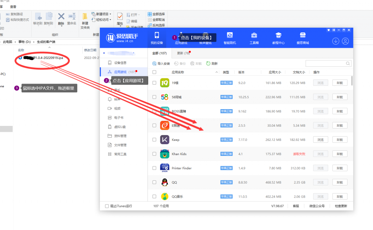This screenshot has height=230, width=373.
Task: Open the 爱思商城 store section
Action: point(303,38)
